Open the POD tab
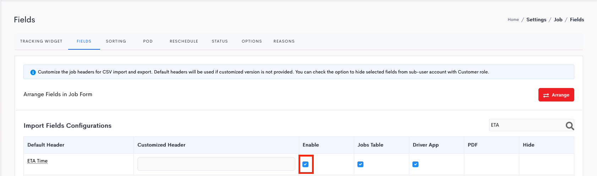 point(148,41)
